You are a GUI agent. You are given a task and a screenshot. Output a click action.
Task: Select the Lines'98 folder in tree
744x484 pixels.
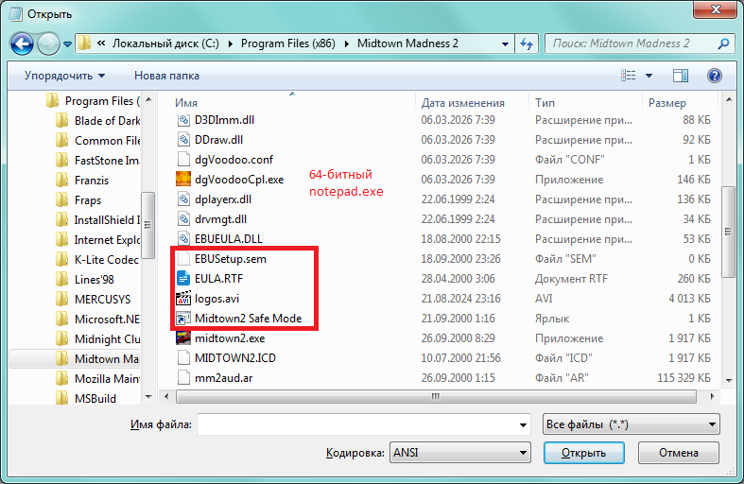tap(84, 280)
